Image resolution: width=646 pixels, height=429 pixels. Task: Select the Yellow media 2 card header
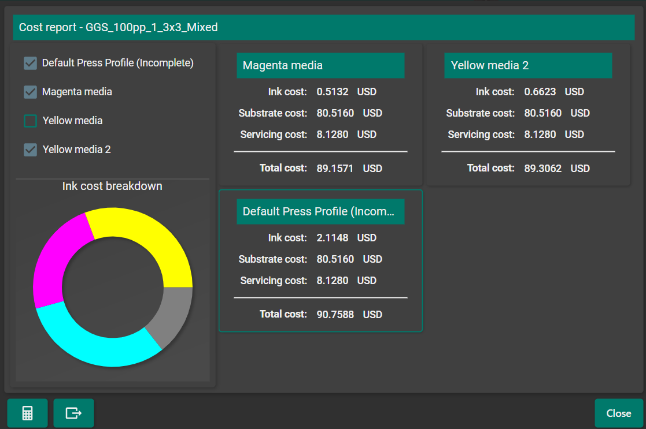(527, 66)
